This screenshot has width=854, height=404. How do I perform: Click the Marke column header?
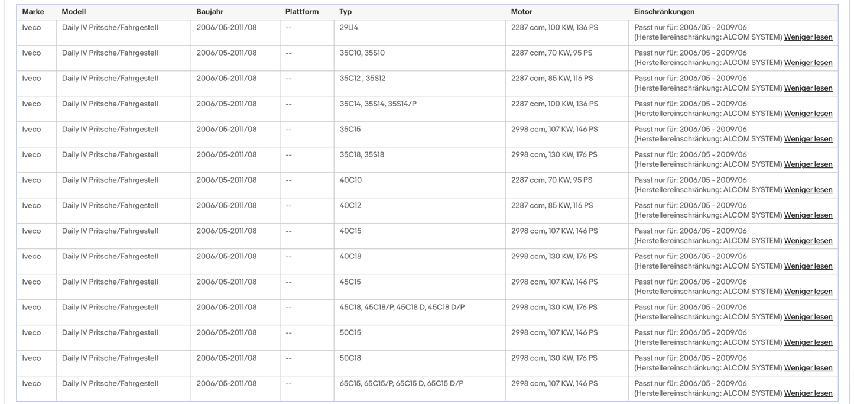(x=33, y=12)
